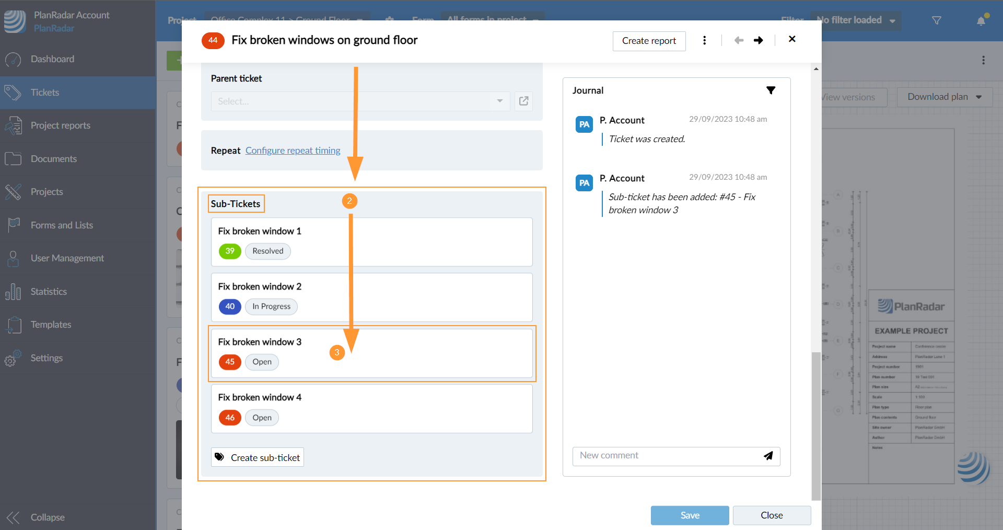Open Statistics in the sidebar

tap(49, 292)
